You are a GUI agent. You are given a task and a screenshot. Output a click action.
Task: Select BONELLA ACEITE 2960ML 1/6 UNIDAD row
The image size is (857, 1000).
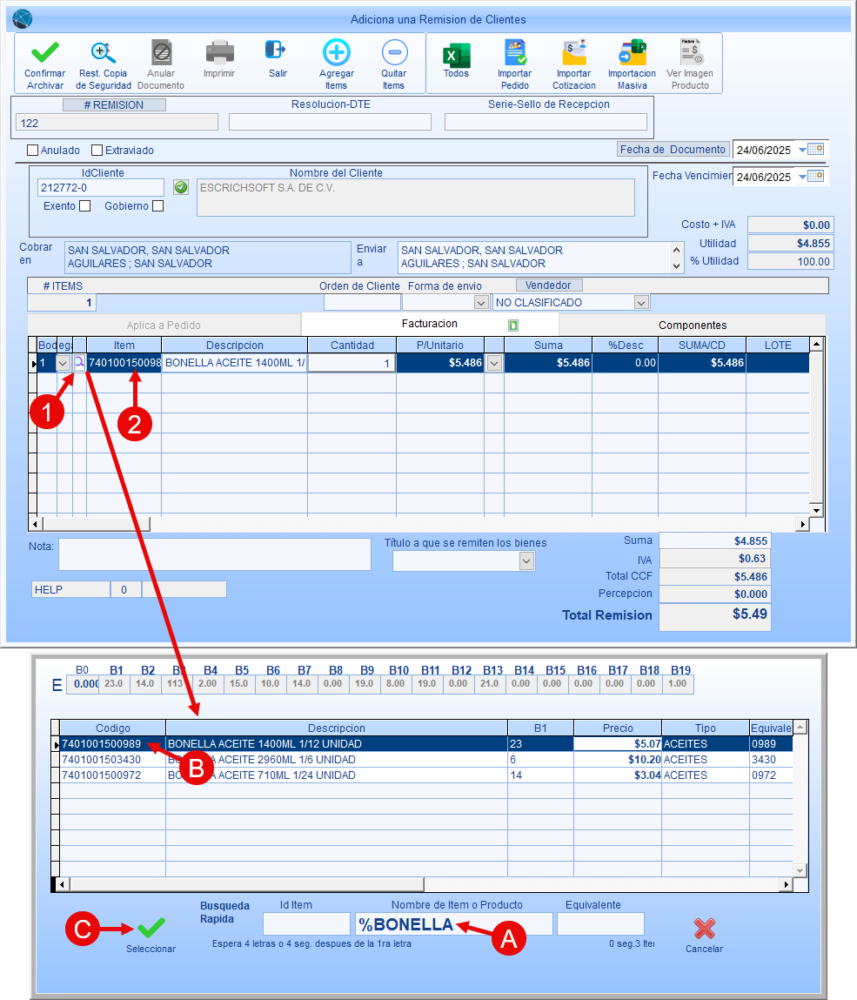pyautogui.click(x=426, y=760)
